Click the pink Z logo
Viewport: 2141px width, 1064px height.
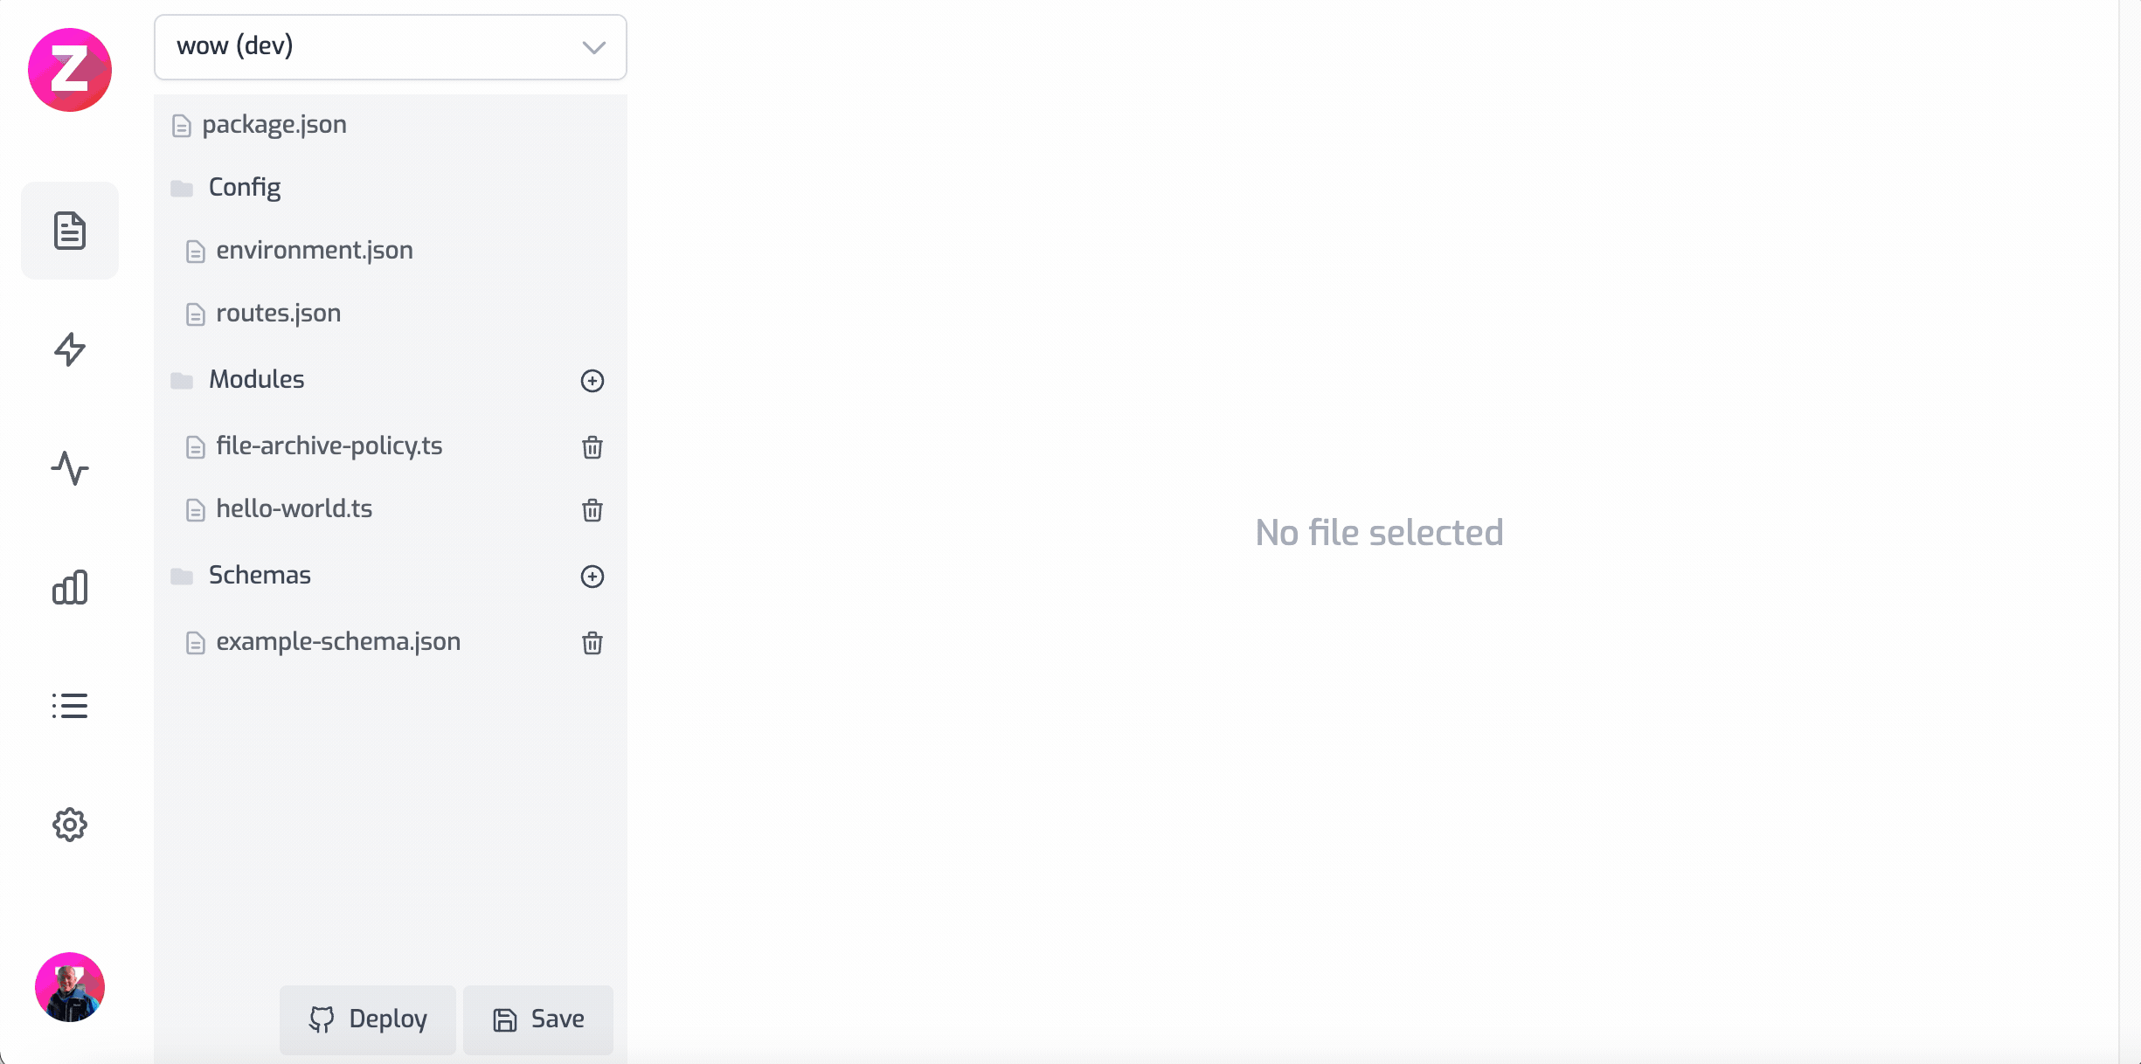pyautogui.click(x=70, y=70)
